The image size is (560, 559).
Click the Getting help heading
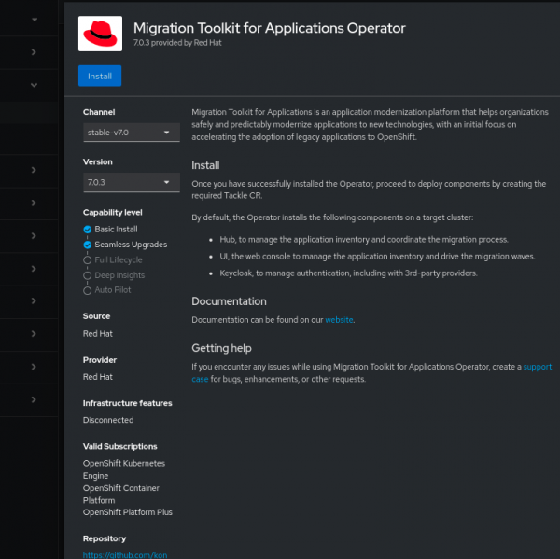click(x=222, y=348)
